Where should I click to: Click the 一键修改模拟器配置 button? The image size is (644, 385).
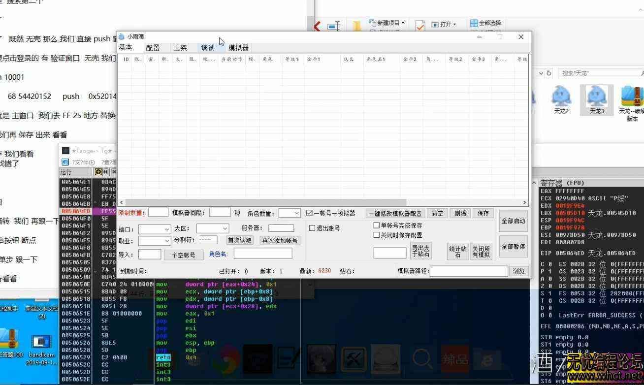pyautogui.click(x=394, y=213)
